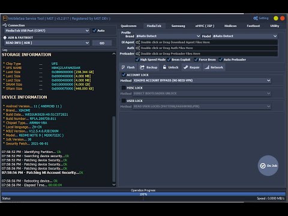Image resolution: width=288 pixels, height=216 pixels.
Task: Enable the USER LOCK checkbox
Action: [x=124, y=101]
